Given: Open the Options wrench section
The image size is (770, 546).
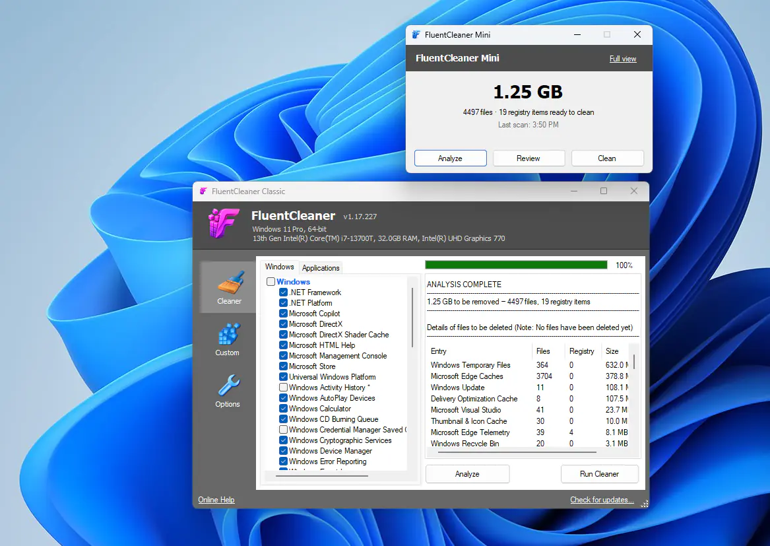Looking at the screenshot, I should coord(228,391).
